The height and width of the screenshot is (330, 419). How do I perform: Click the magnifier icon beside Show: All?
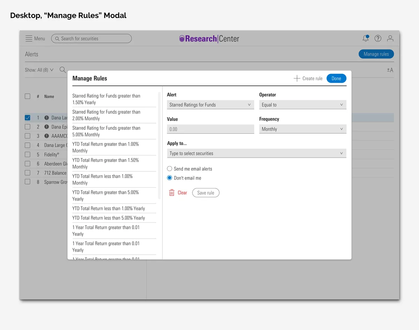click(x=63, y=70)
